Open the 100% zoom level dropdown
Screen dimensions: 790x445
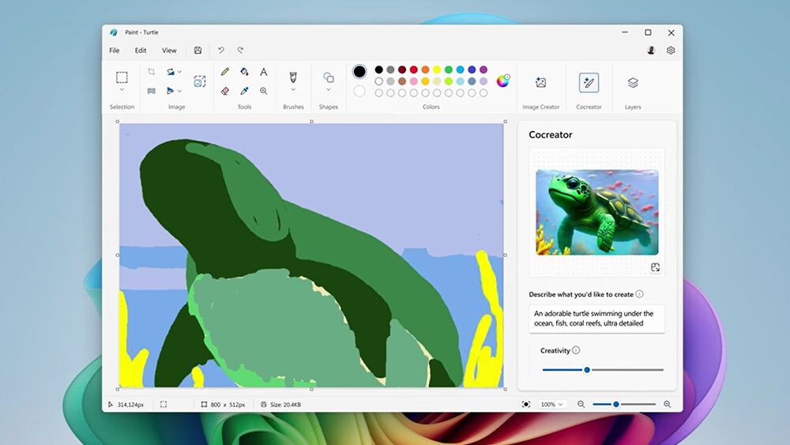(551, 404)
